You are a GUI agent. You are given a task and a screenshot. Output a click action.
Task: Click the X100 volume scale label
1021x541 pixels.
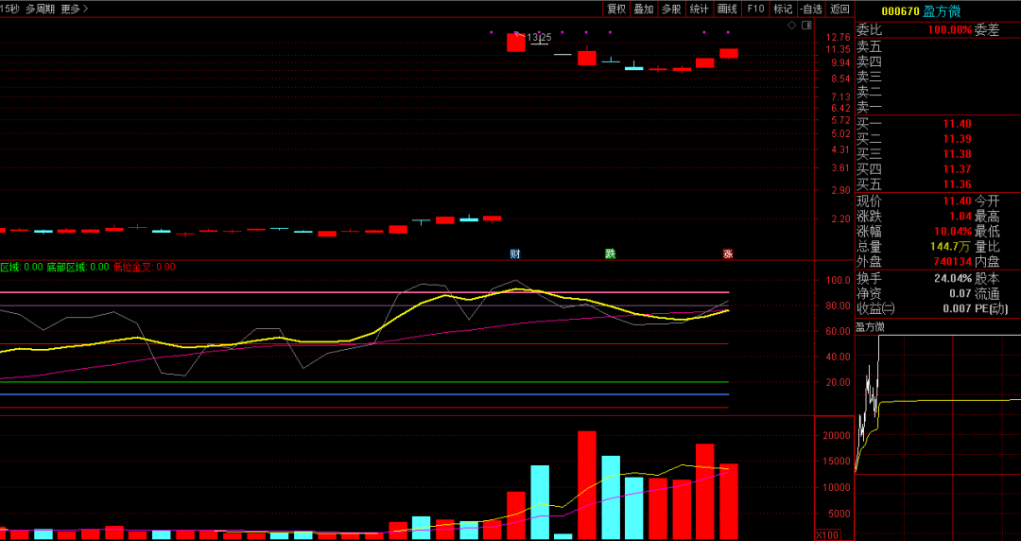(x=827, y=534)
